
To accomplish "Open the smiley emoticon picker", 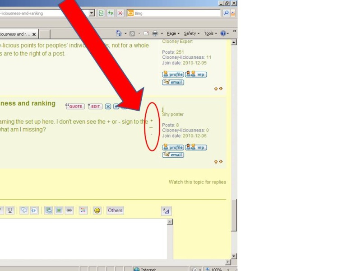I will tap(97, 210).
